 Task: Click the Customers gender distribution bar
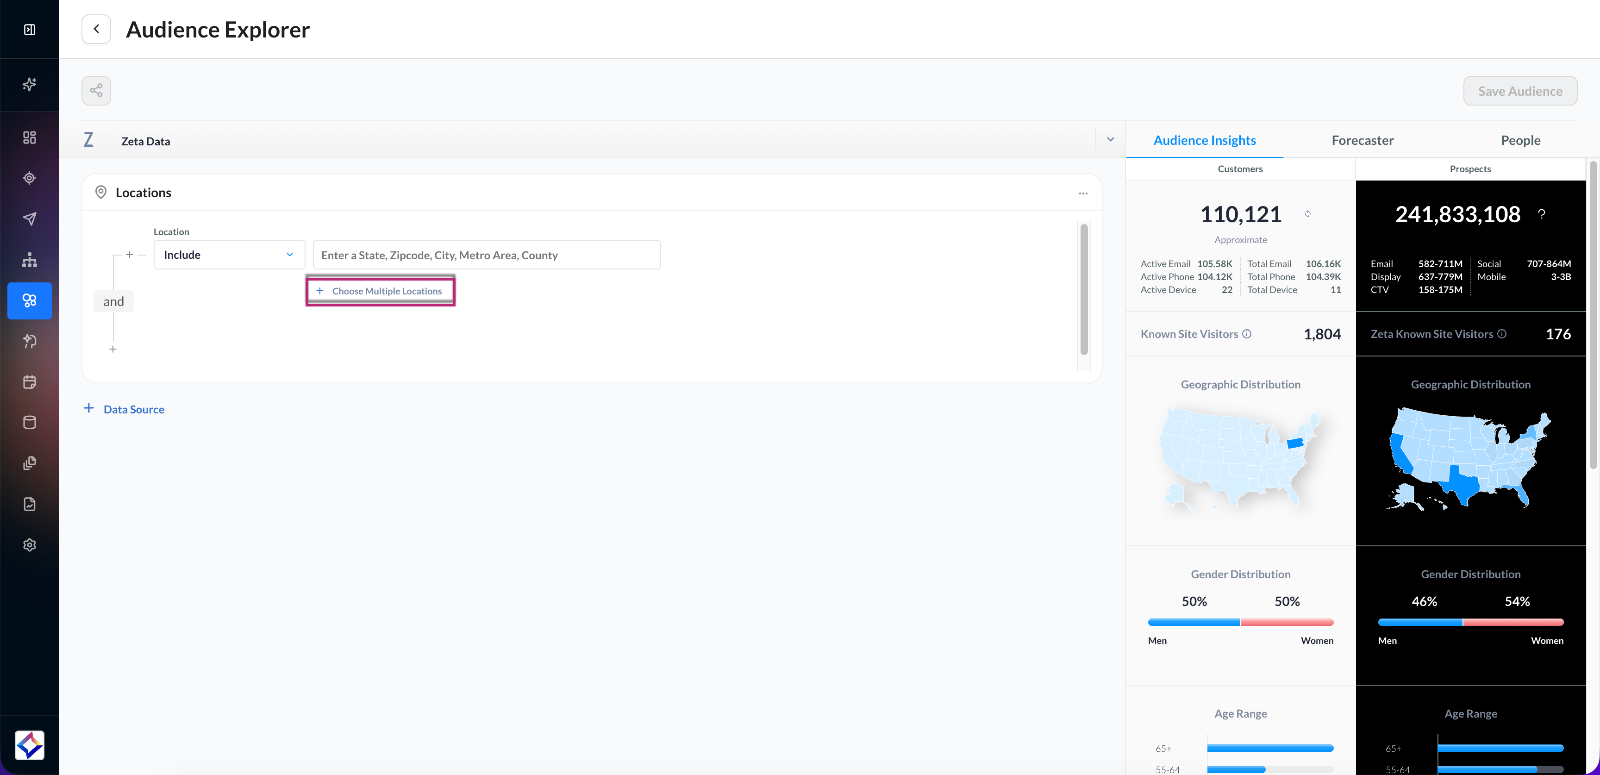1240,622
